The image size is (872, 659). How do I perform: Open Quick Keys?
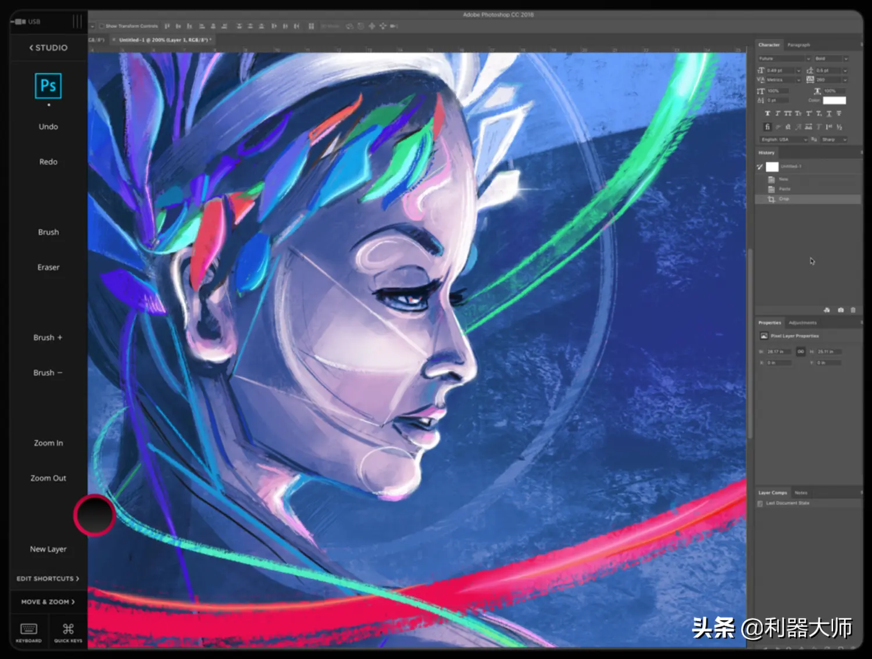pos(68,632)
